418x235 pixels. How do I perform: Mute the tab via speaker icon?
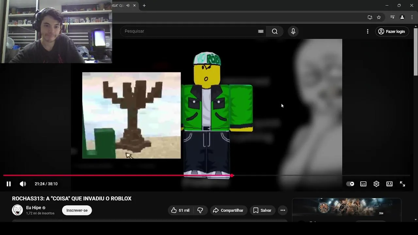coord(128,6)
